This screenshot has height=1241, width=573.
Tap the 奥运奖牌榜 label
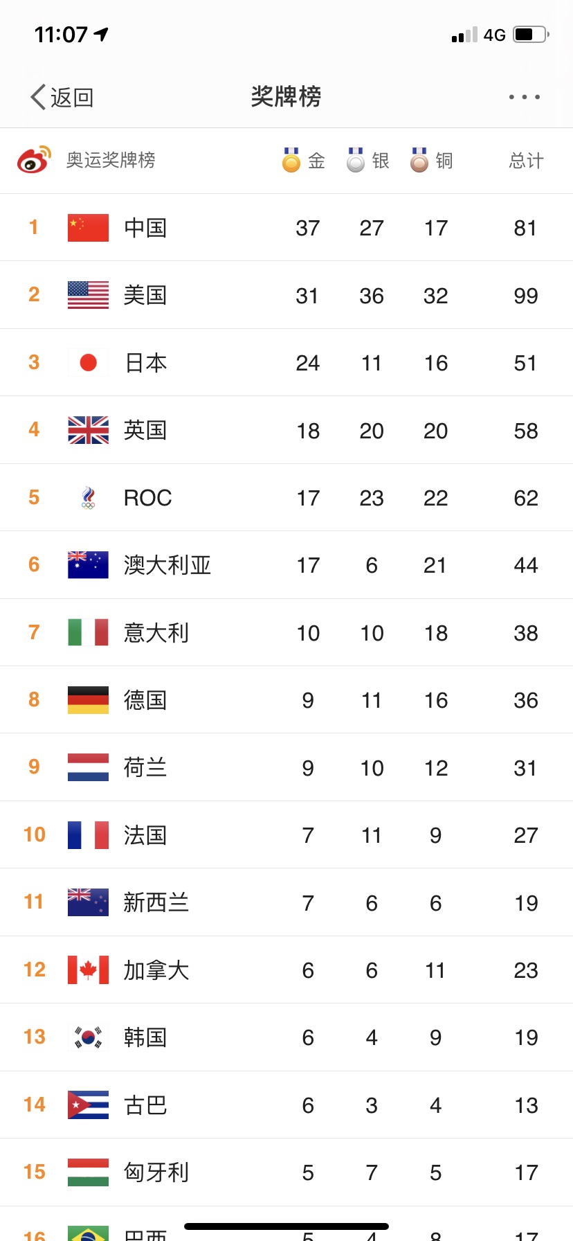pyautogui.click(x=111, y=160)
